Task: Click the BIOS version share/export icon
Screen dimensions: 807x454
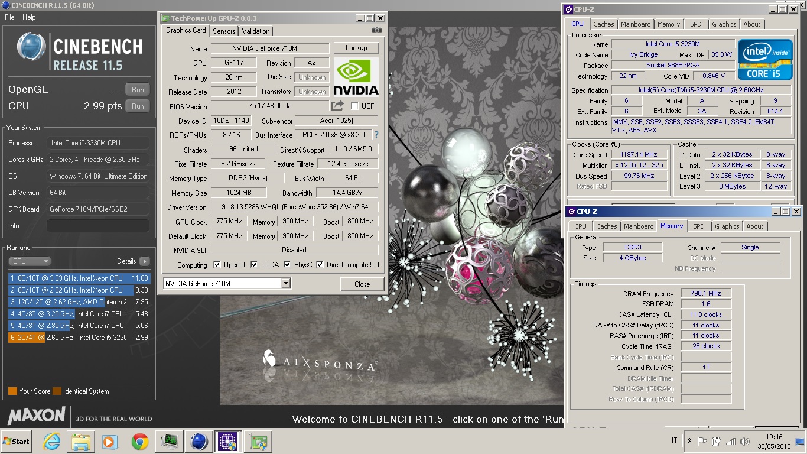Action: coord(337,106)
